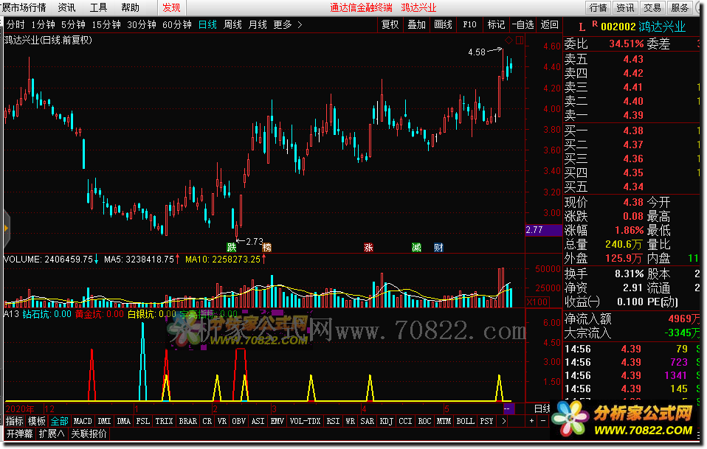
Task: Open the 发现 tab
Action: tap(172, 7)
